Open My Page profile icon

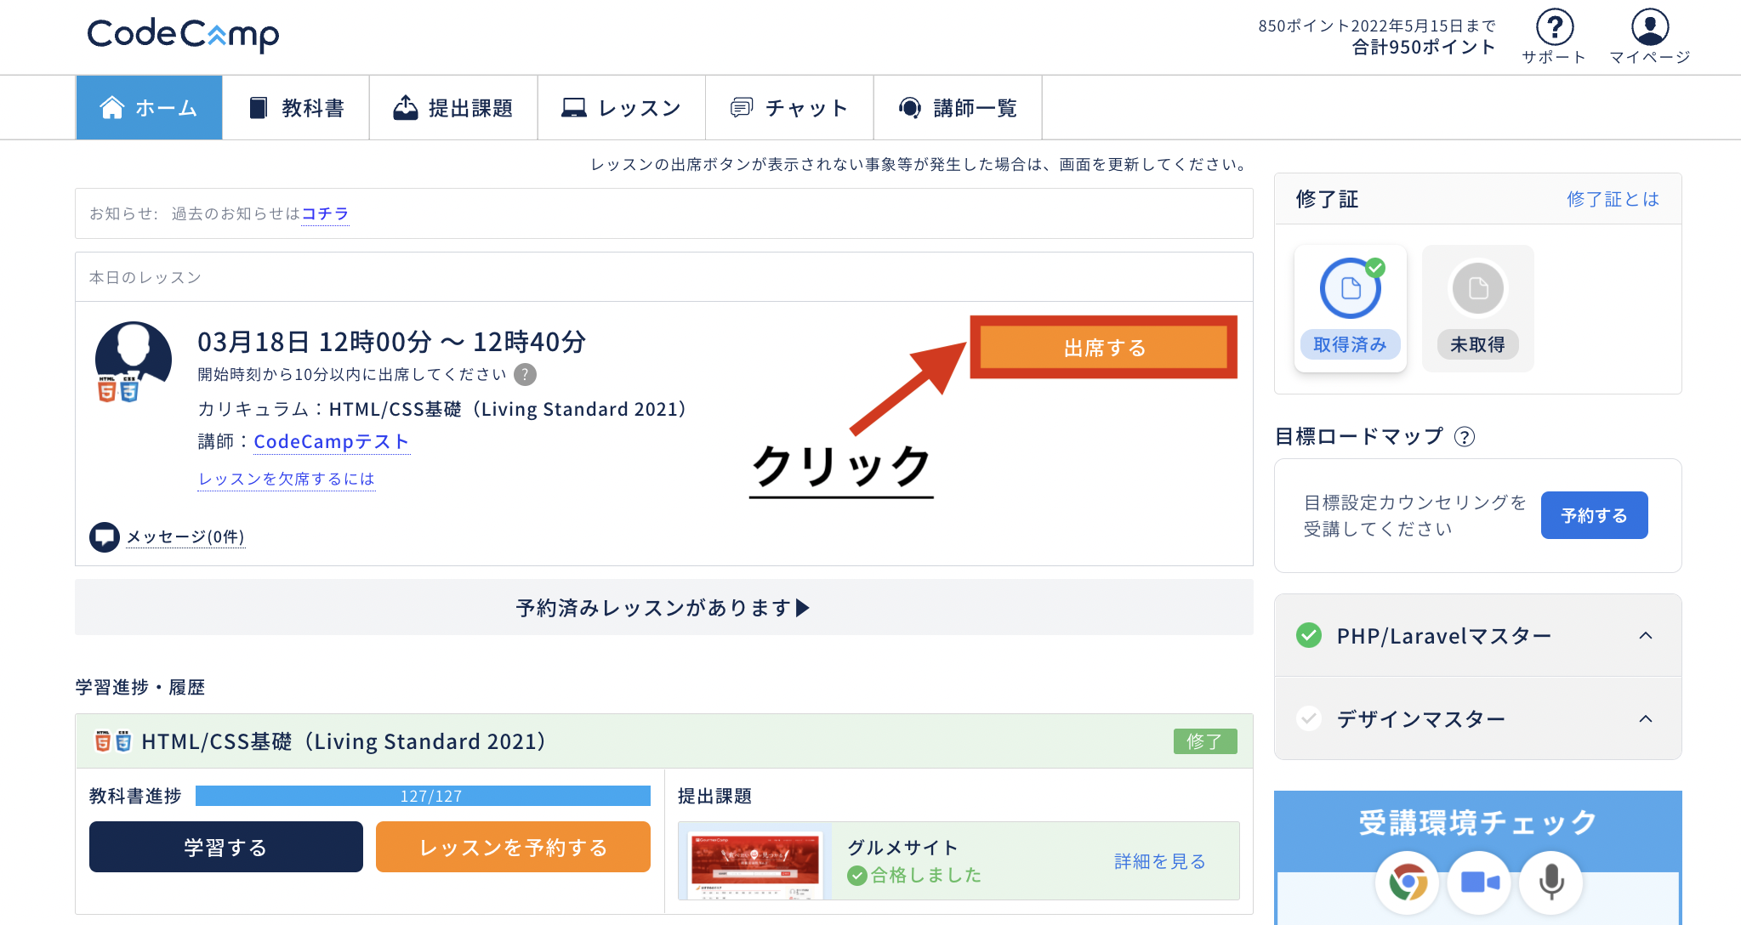point(1649,28)
